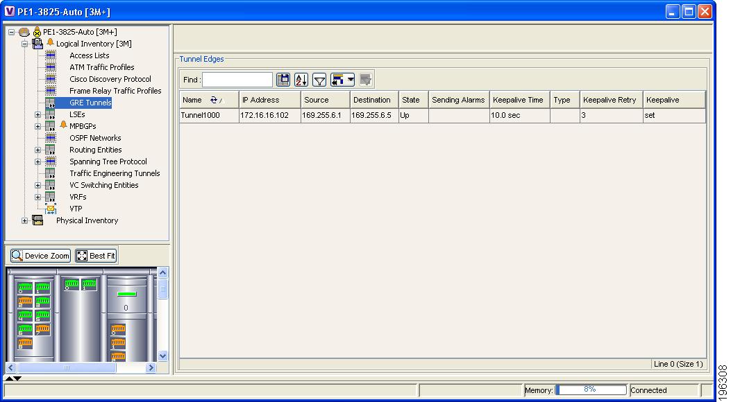
Task: Expand the Spanning Tree Protocol node
Action: coord(37,161)
